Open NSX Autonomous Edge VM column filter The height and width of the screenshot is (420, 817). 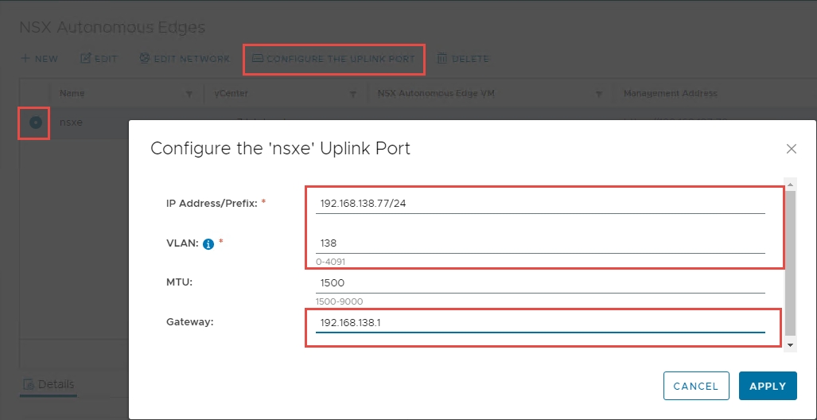[x=598, y=94]
